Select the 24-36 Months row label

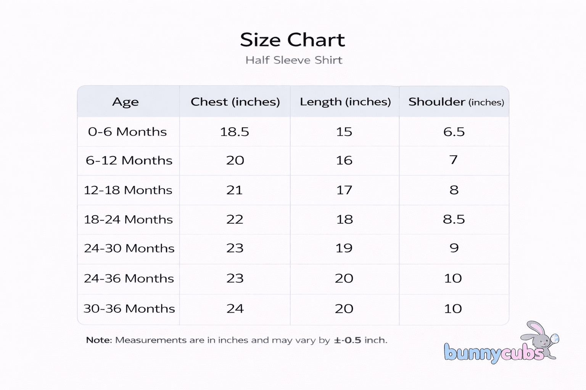point(129,278)
